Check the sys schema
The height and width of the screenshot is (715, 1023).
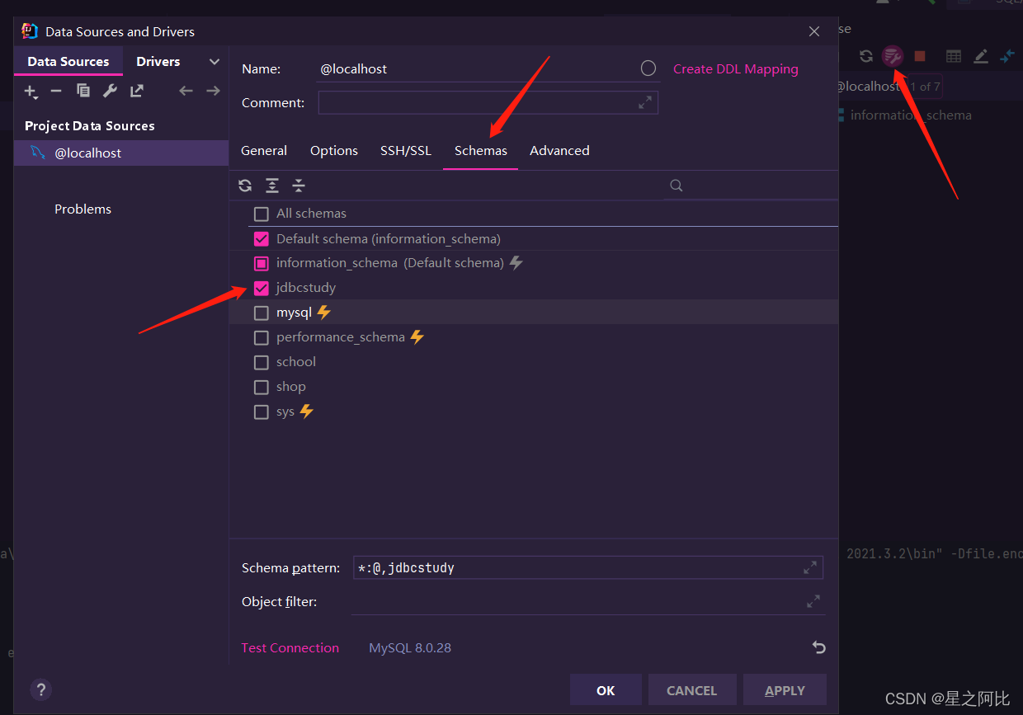[262, 412]
